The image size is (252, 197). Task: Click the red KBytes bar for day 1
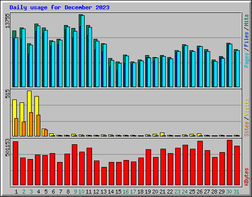(15, 164)
